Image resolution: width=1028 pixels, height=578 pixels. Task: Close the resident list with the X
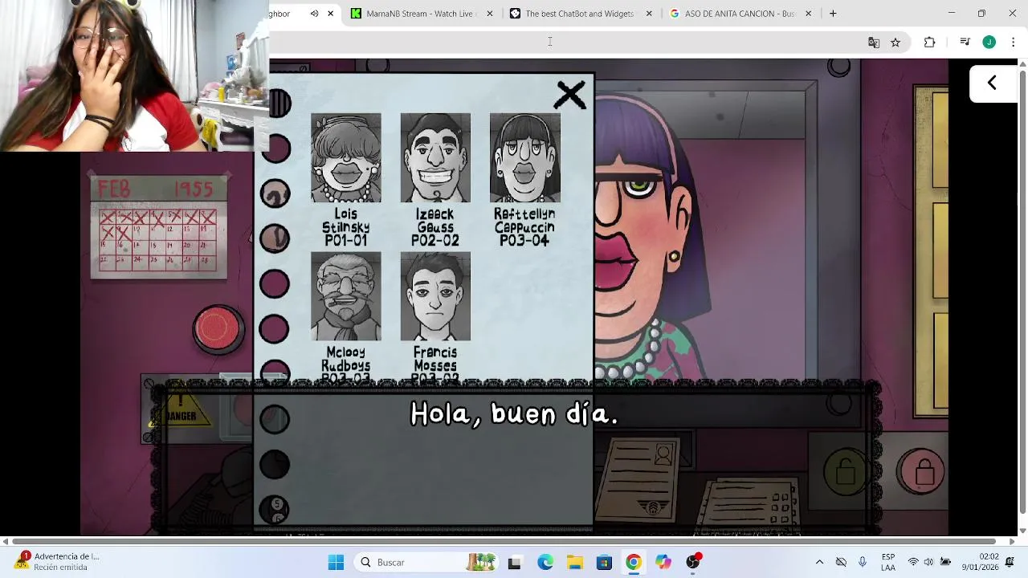(570, 96)
